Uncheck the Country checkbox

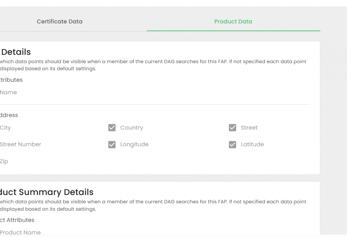pos(112,128)
